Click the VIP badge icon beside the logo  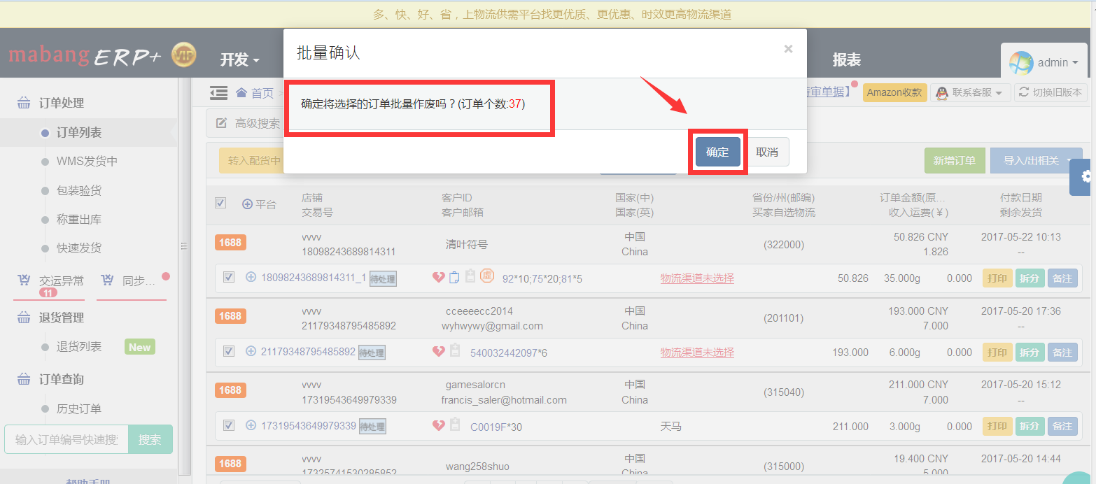(184, 55)
